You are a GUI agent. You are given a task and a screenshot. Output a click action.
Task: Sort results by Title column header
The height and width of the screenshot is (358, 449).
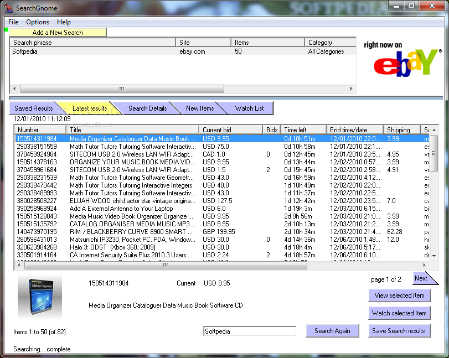tap(132, 130)
